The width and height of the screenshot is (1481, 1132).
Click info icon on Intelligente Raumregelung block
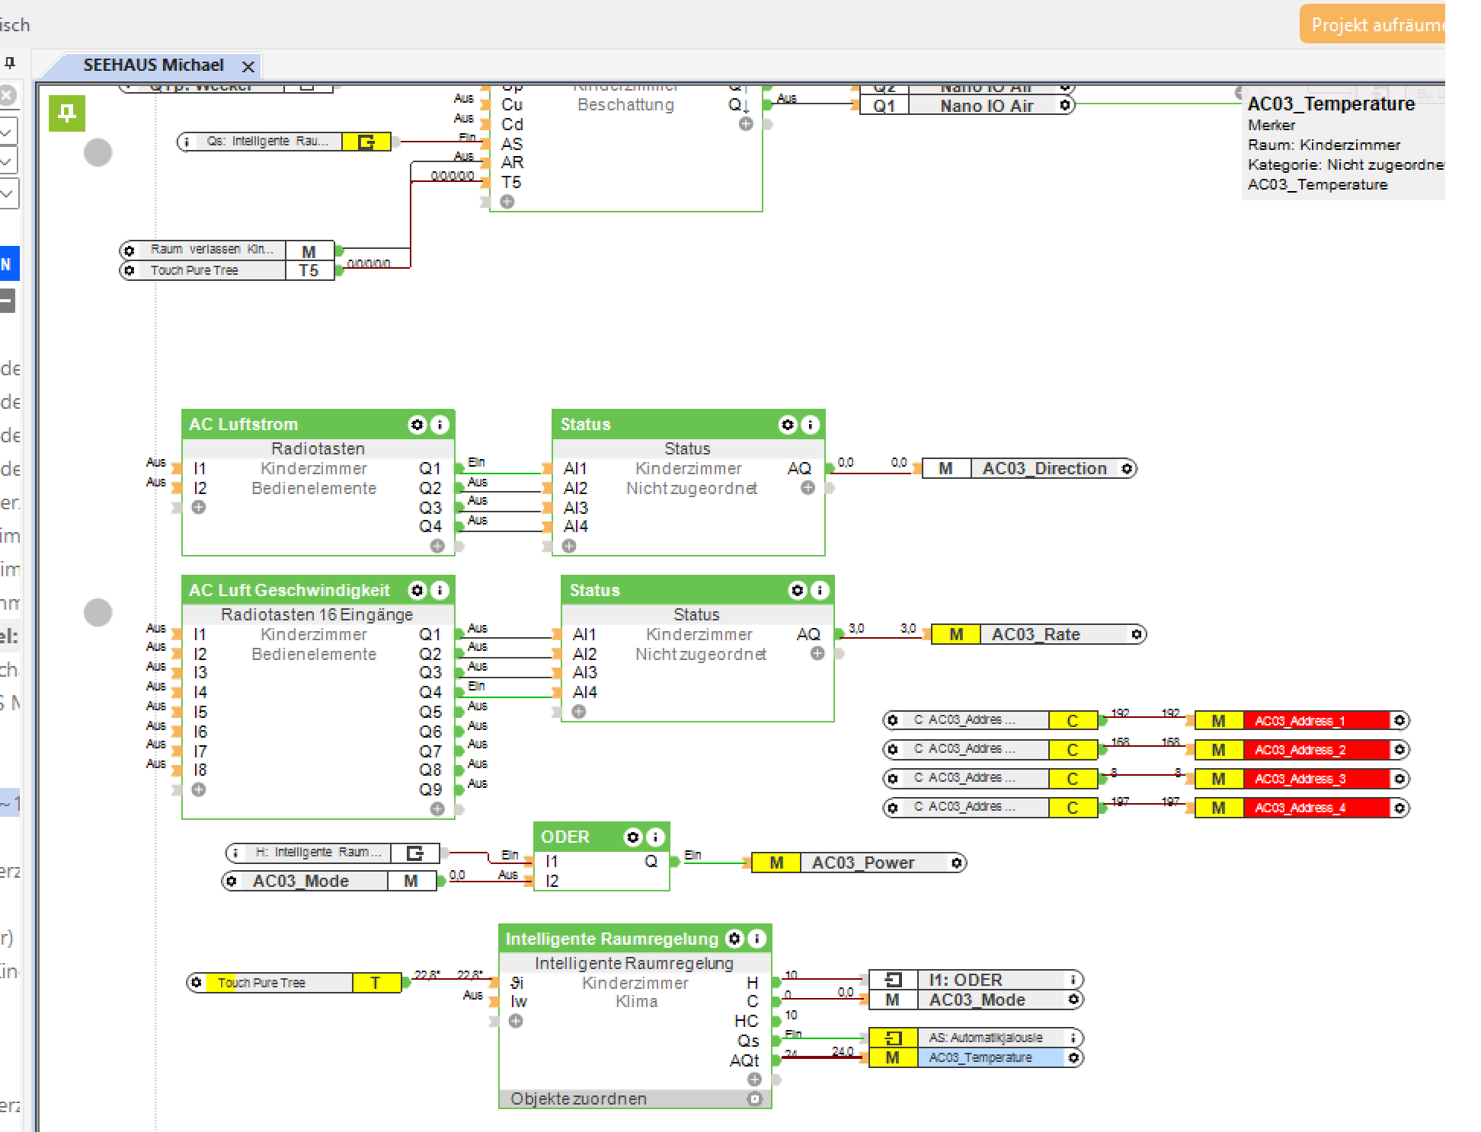[x=757, y=939]
